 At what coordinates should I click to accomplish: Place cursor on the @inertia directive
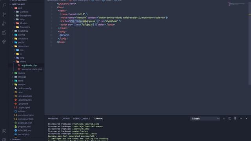[64, 35]
